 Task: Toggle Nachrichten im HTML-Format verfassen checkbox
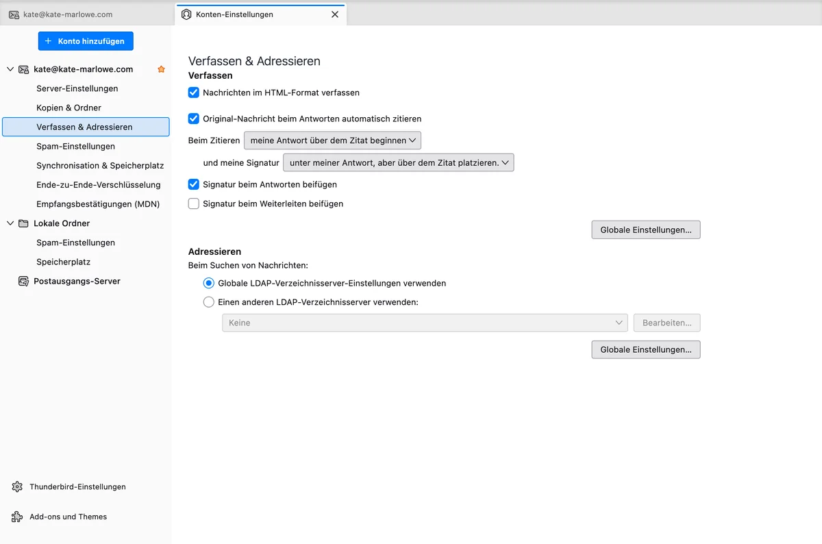point(194,92)
